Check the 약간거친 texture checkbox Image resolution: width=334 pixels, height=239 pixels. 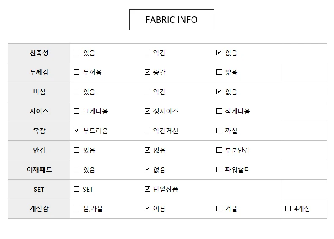[x=147, y=131]
